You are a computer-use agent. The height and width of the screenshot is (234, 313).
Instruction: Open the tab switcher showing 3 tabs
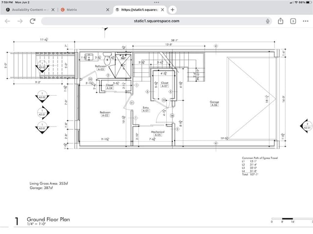coord(293,21)
